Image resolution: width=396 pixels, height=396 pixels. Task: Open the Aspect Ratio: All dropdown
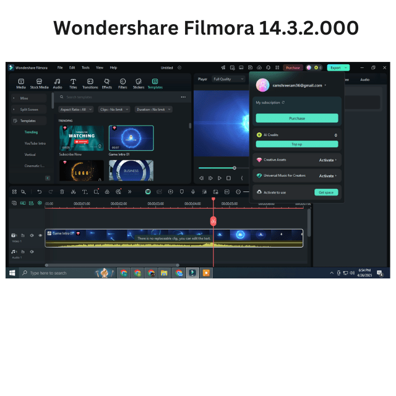coord(76,110)
